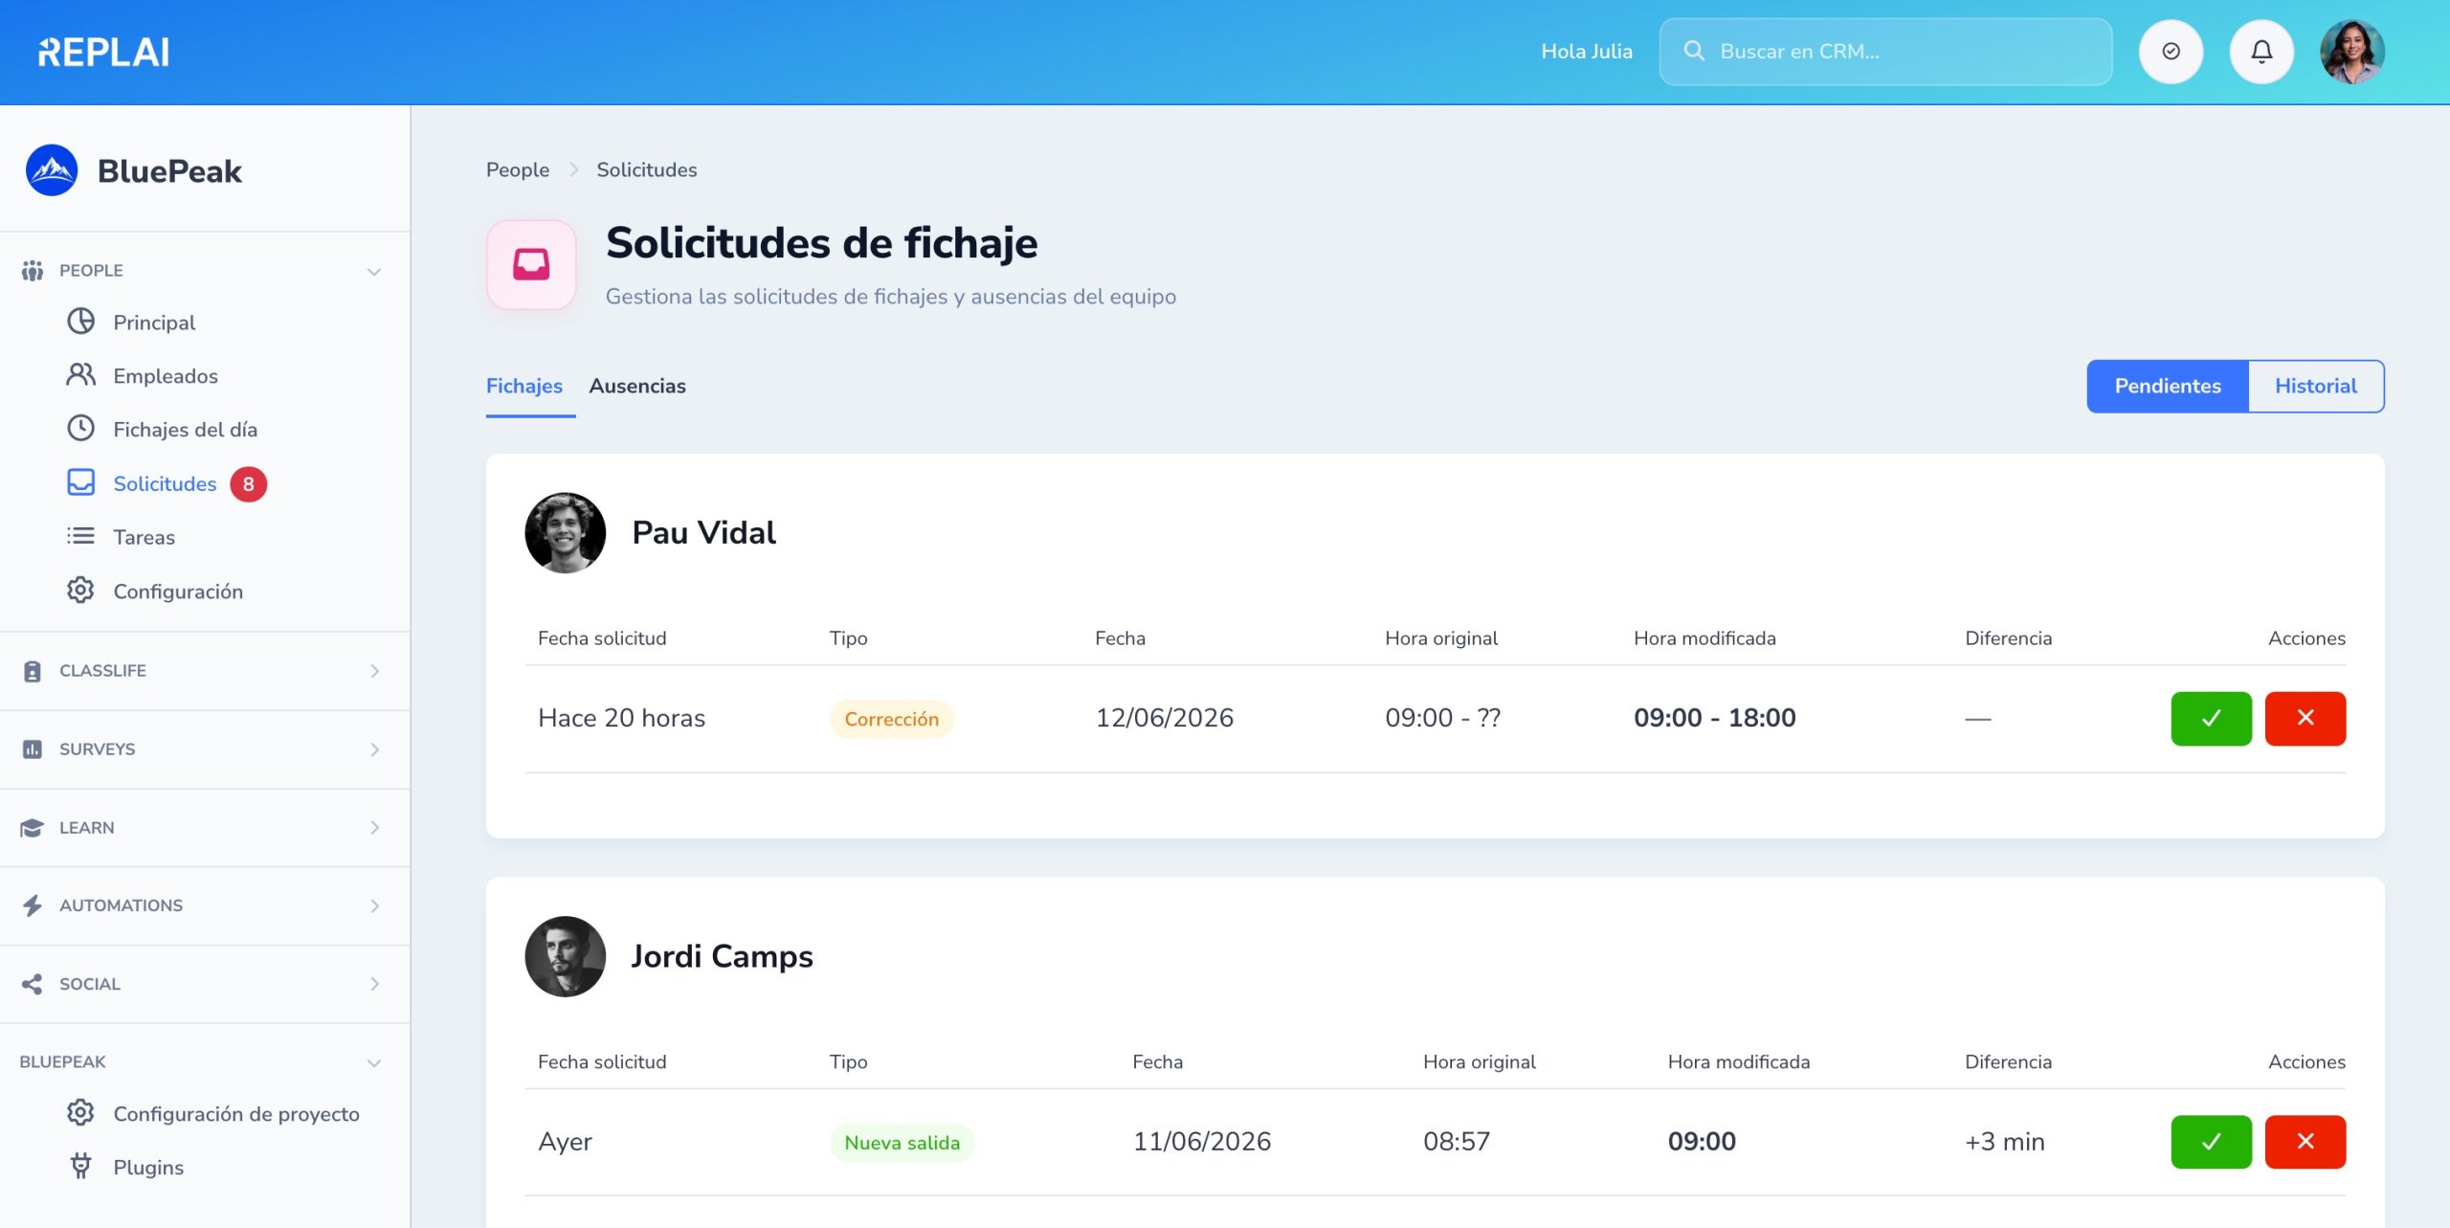This screenshot has width=2450, height=1228.
Task: Click the Corrección type badge
Action: [891, 719]
